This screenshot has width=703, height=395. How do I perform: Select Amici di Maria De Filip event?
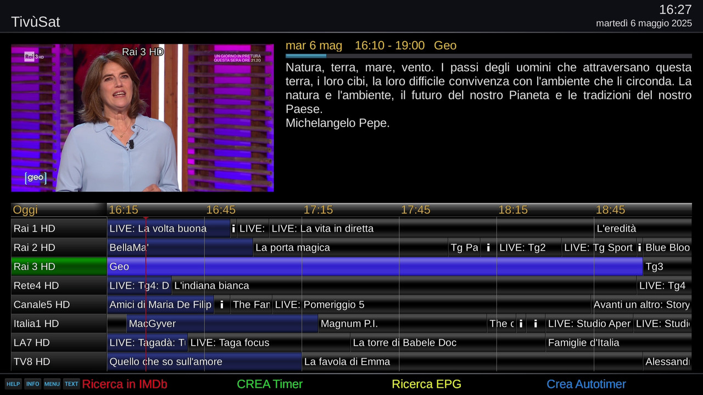click(x=160, y=304)
